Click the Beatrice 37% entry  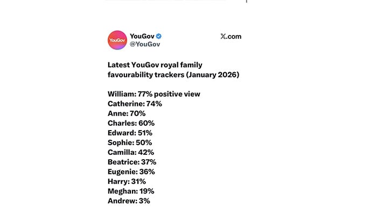pos(131,162)
